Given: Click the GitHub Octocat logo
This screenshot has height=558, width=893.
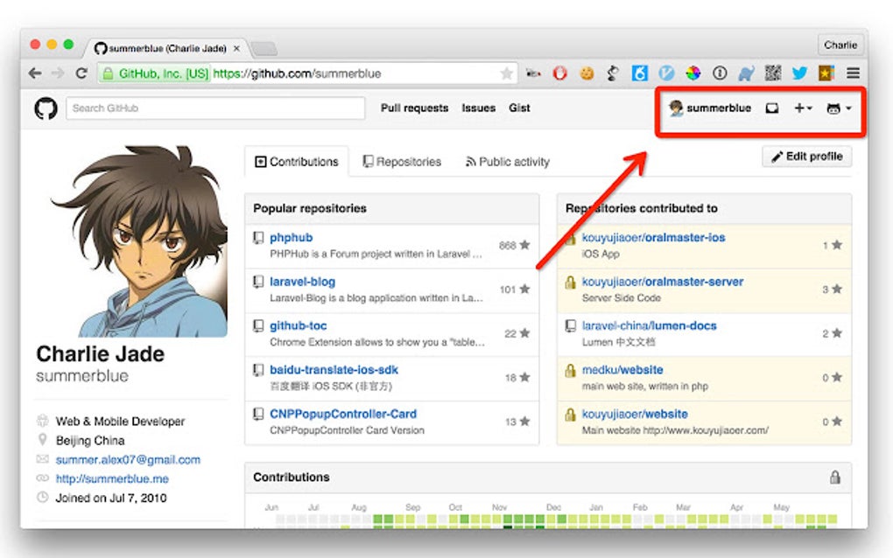Looking at the screenshot, I should 46,108.
